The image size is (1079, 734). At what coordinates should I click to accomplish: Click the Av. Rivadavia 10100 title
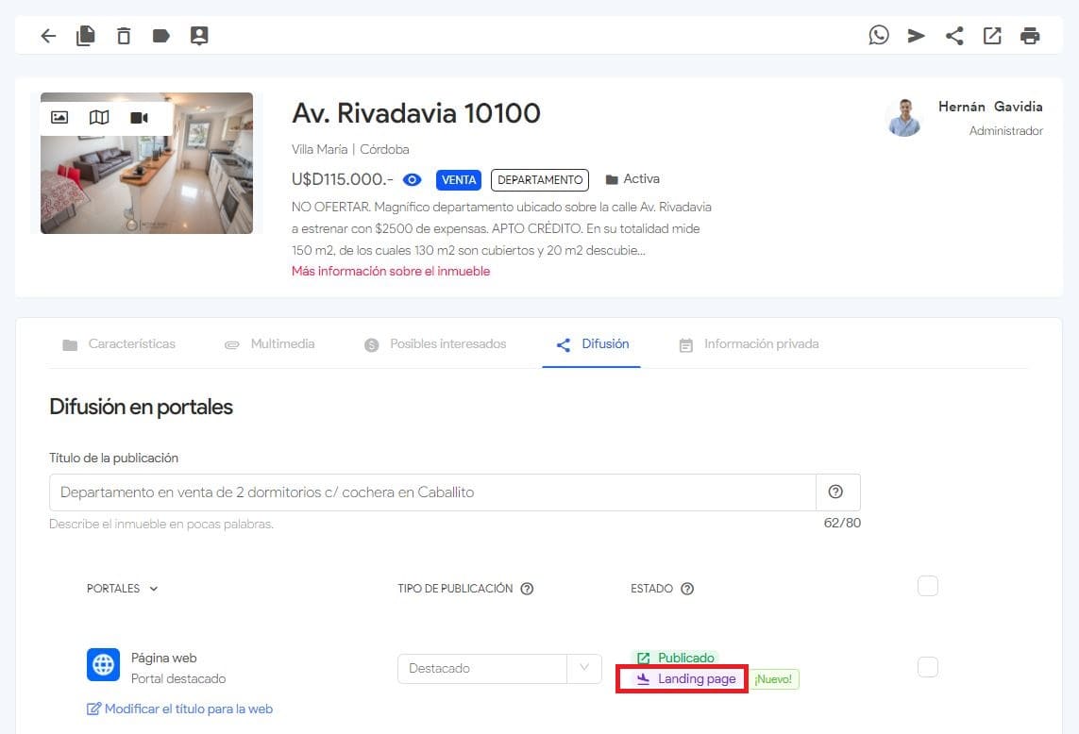(x=416, y=113)
